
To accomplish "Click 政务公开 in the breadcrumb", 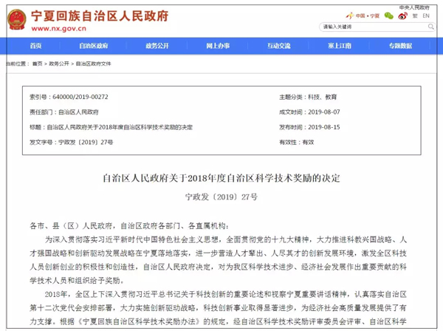I will pos(58,64).
